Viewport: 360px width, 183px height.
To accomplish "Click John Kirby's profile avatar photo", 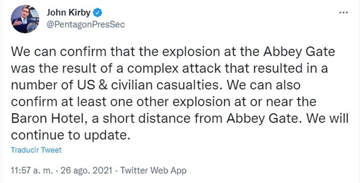I will pyautogui.click(x=25, y=19).
